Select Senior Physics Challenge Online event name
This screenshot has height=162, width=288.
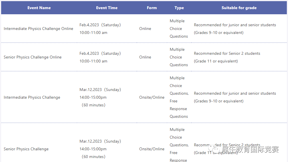[33, 57]
